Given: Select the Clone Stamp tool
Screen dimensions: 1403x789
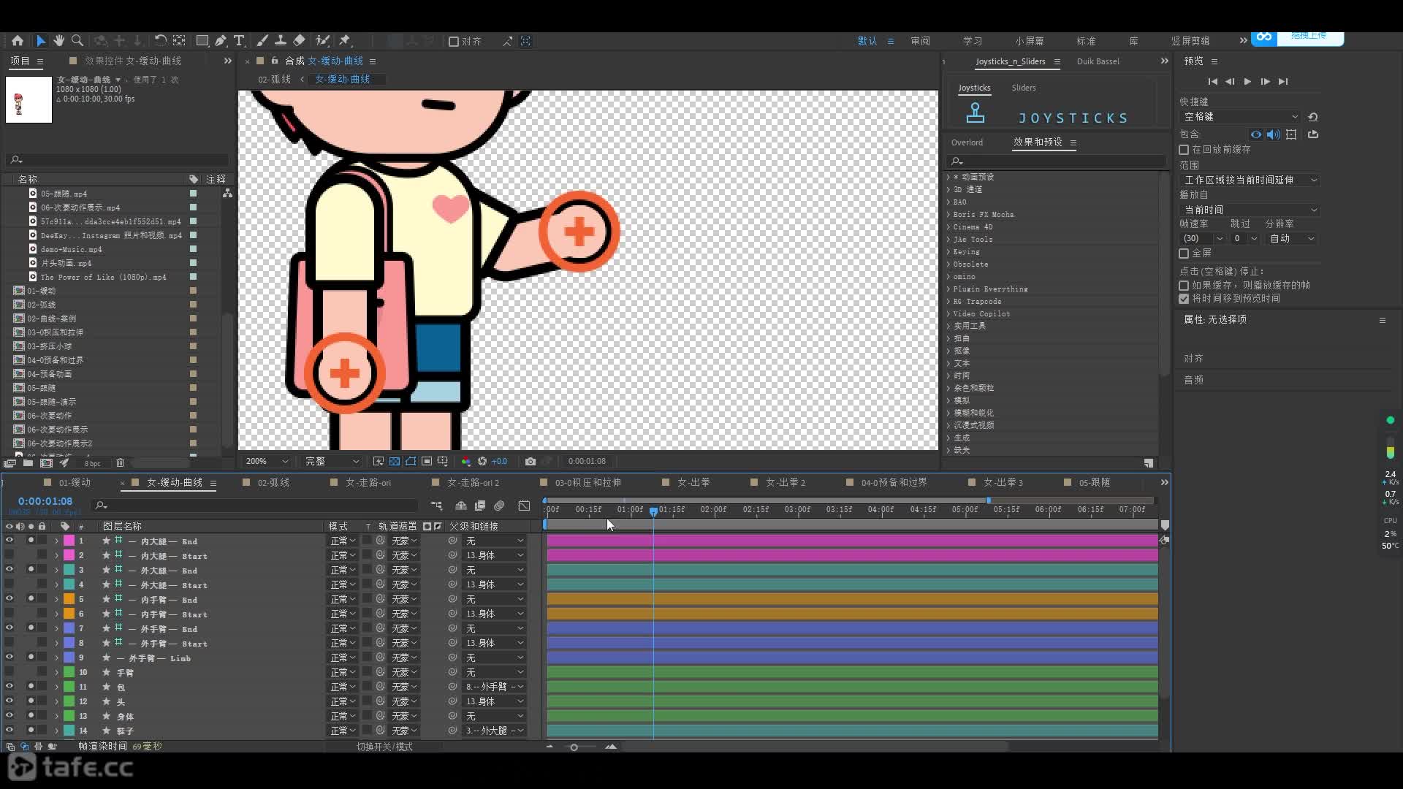Looking at the screenshot, I should pyautogui.click(x=280, y=41).
